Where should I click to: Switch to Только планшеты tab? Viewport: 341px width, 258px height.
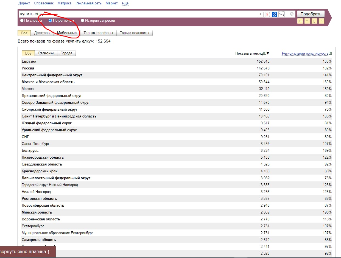click(135, 33)
